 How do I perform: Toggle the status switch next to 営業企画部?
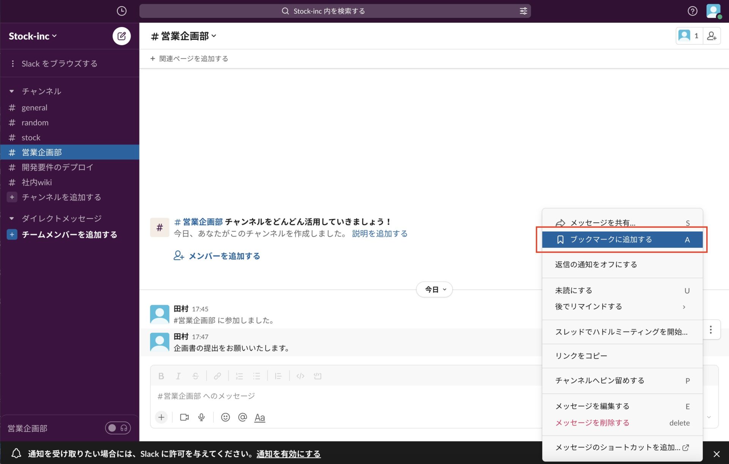(x=112, y=428)
